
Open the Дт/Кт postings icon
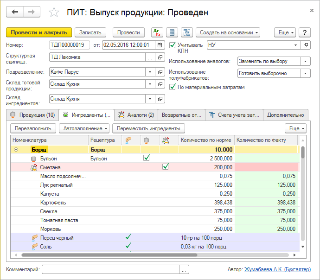(x=157, y=32)
